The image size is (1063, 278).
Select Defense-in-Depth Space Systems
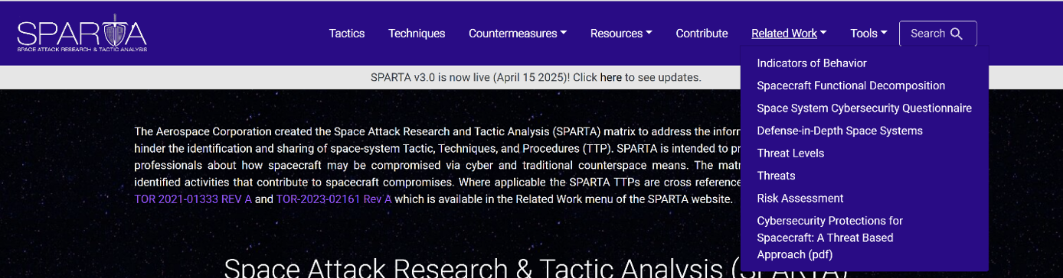click(839, 131)
